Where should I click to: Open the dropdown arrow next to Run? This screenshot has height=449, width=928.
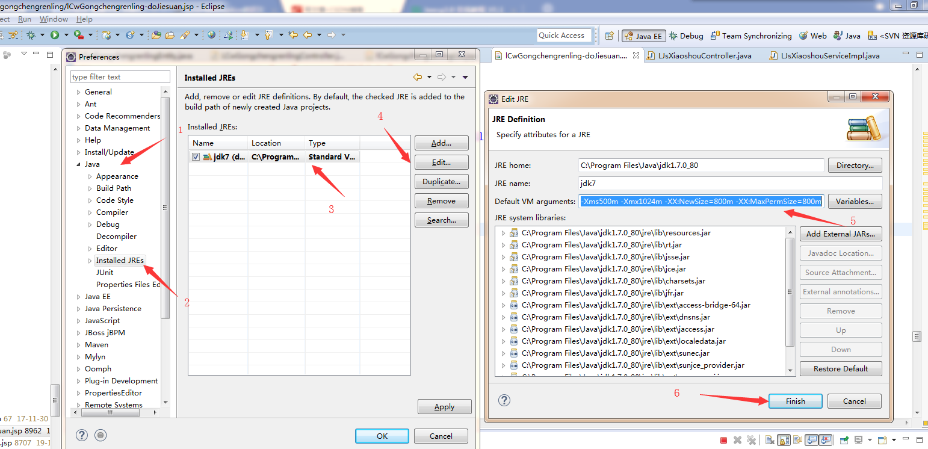(x=66, y=35)
